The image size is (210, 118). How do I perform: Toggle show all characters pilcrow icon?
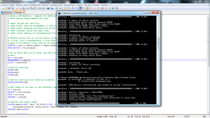coord(77,8)
